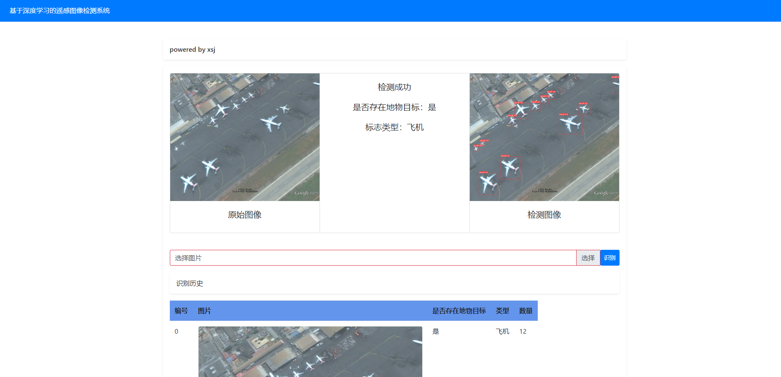Select the 检测成功 status text
The image size is (781, 377).
pos(395,87)
